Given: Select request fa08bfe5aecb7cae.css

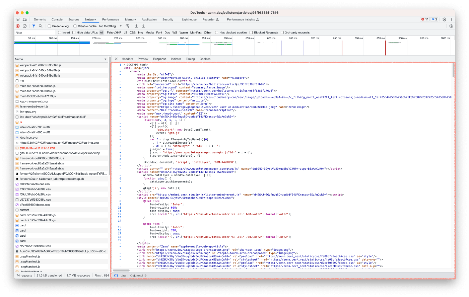Looking at the screenshot, I should pos(61,184).
